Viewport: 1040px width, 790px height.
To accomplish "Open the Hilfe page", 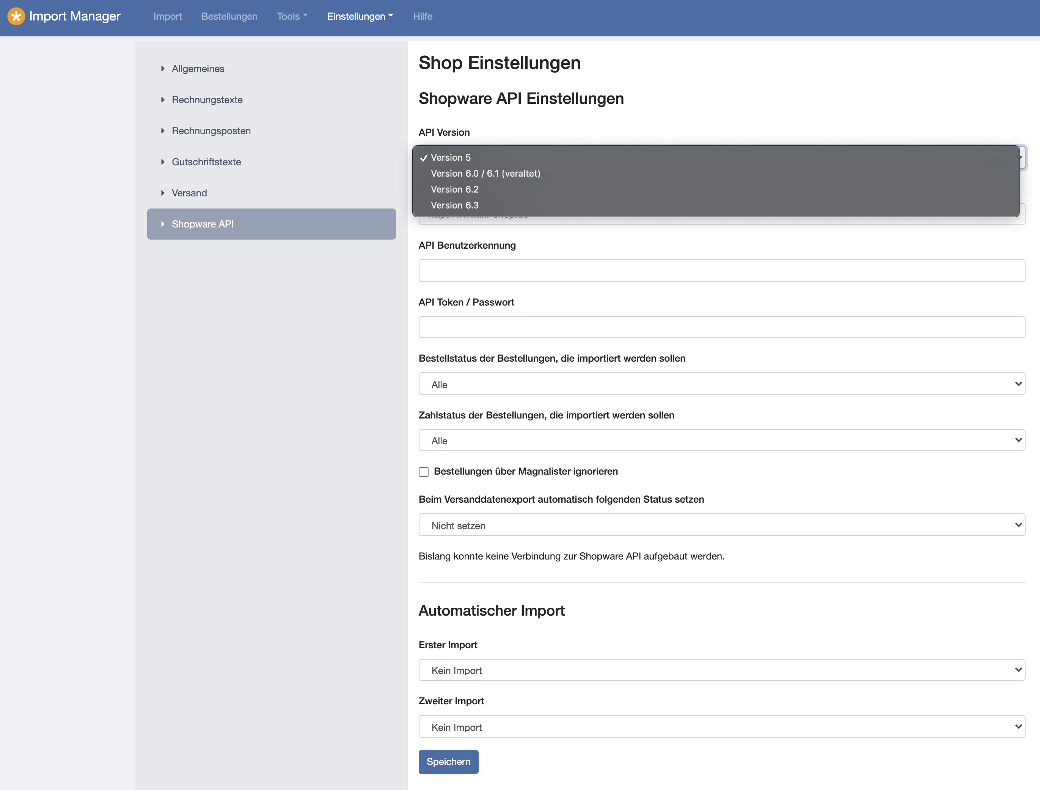I will click(x=423, y=16).
